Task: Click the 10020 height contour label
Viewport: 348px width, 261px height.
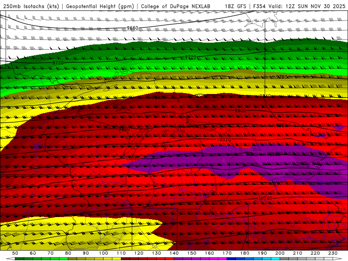Action: pyautogui.click(x=224, y=140)
